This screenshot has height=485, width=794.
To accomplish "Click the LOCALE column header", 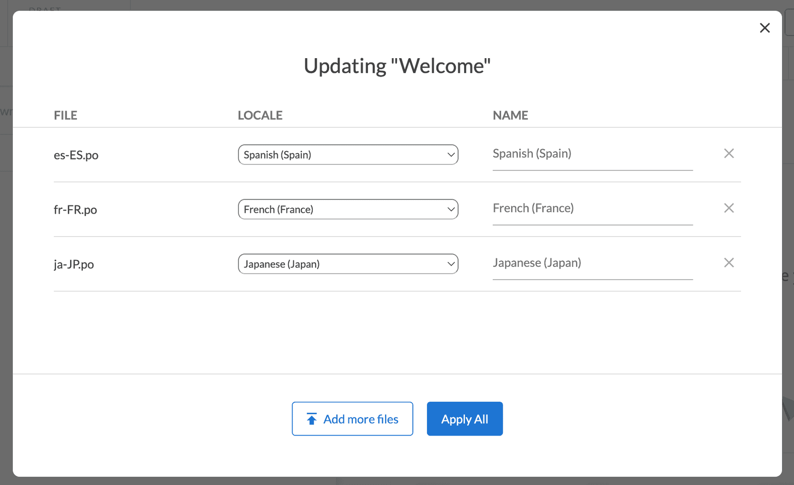I will [x=260, y=115].
